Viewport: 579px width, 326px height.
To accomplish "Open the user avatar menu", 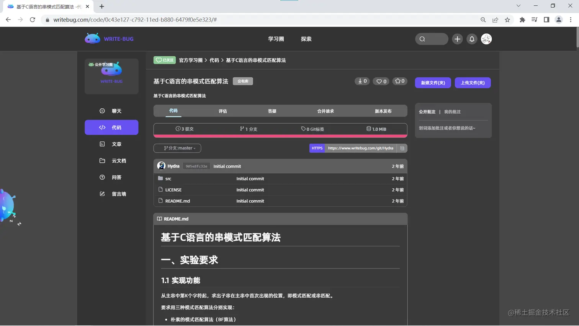I will (486, 39).
